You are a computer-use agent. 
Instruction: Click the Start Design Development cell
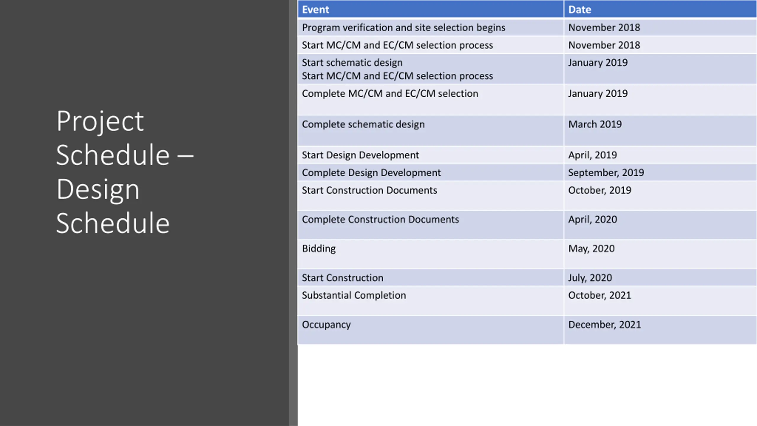[x=431, y=155]
